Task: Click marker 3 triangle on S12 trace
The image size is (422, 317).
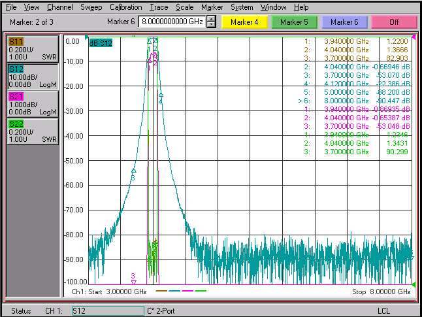Action: click(x=134, y=171)
